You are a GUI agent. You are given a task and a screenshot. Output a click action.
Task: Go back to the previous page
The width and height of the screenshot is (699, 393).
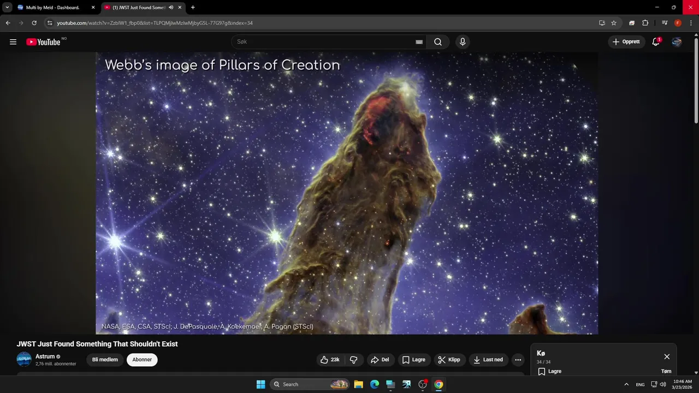pyautogui.click(x=8, y=23)
